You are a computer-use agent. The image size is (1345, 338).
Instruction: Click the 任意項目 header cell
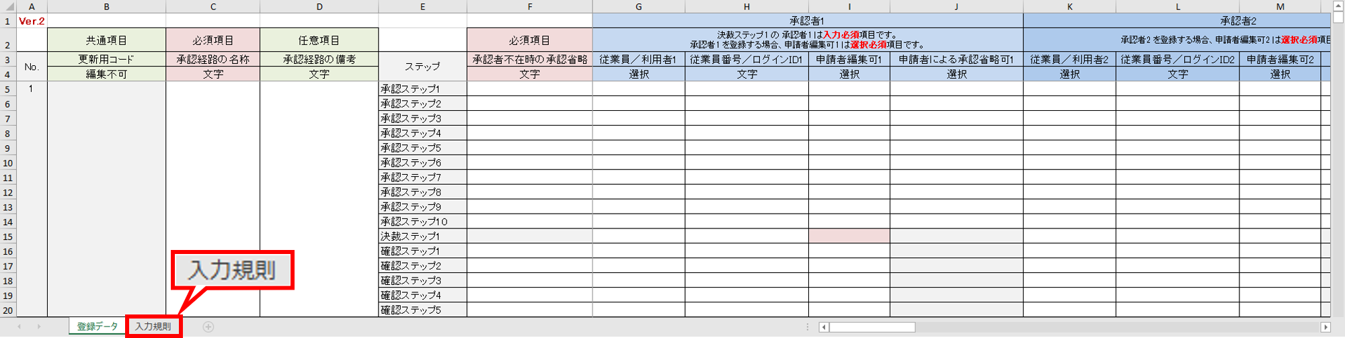tap(319, 40)
